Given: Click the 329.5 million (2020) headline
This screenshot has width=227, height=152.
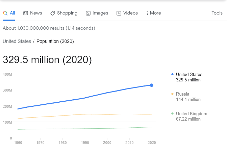Looking at the screenshot, I should click(47, 60).
